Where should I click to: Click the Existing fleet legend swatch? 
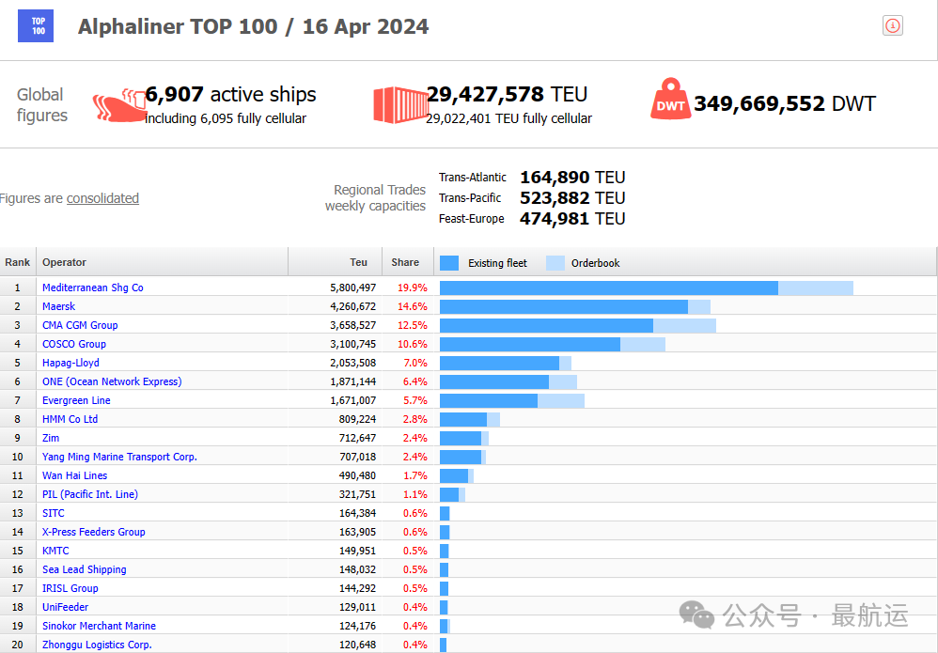tap(449, 263)
